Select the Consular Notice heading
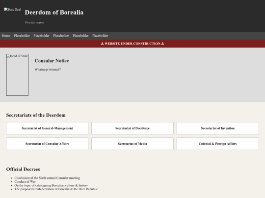 click(52, 61)
